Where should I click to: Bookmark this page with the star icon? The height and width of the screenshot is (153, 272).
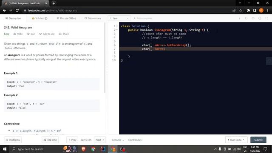[241, 10]
